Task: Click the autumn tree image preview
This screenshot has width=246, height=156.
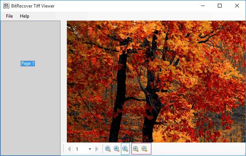Action: (x=156, y=81)
